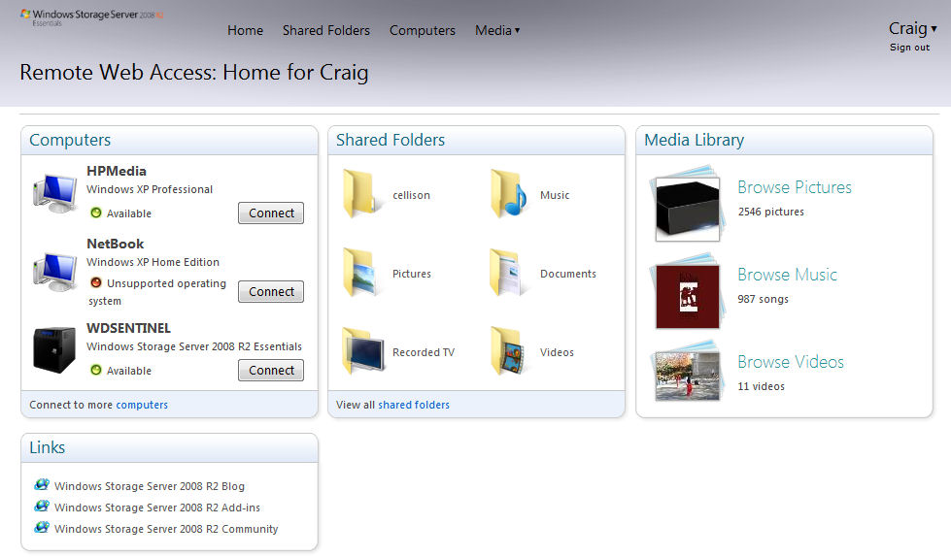Open the Pictures folder icon
The image size is (951, 557).
pyautogui.click(x=361, y=272)
